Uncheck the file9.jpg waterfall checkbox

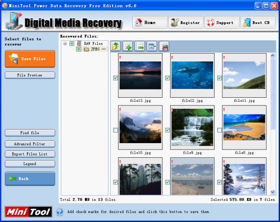click(x=167, y=130)
